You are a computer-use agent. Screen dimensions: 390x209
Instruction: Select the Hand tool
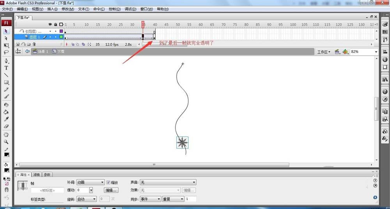(6, 135)
